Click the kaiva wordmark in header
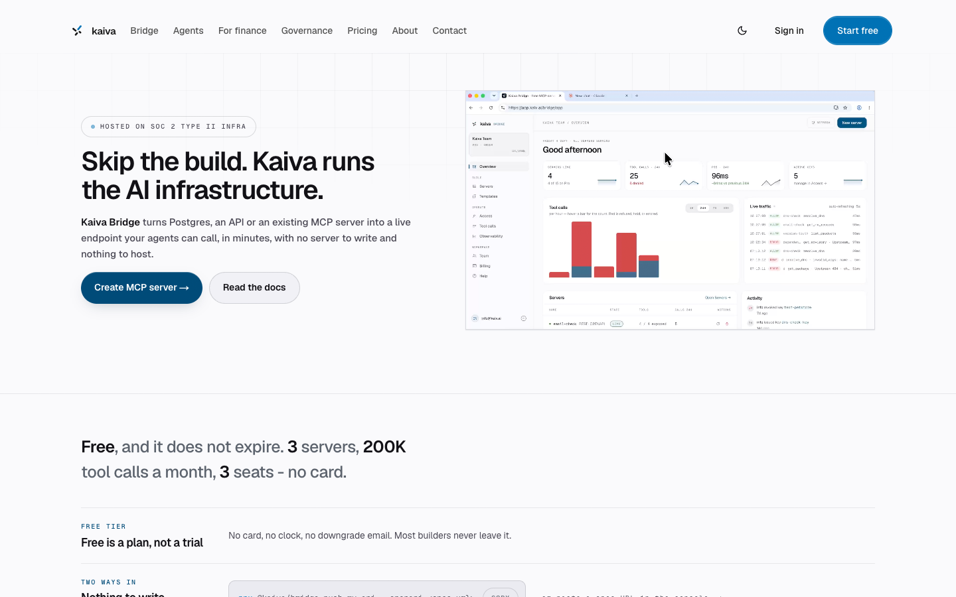Viewport: 956px width, 597px height. 104,31
